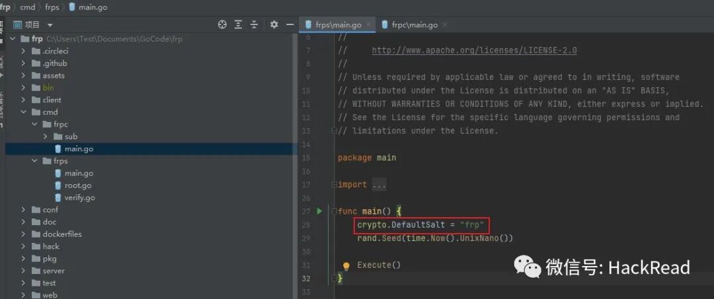This screenshot has width=714, height=299.
Task: Click the rand.Seed code line
Action: (x=435, y=238)
